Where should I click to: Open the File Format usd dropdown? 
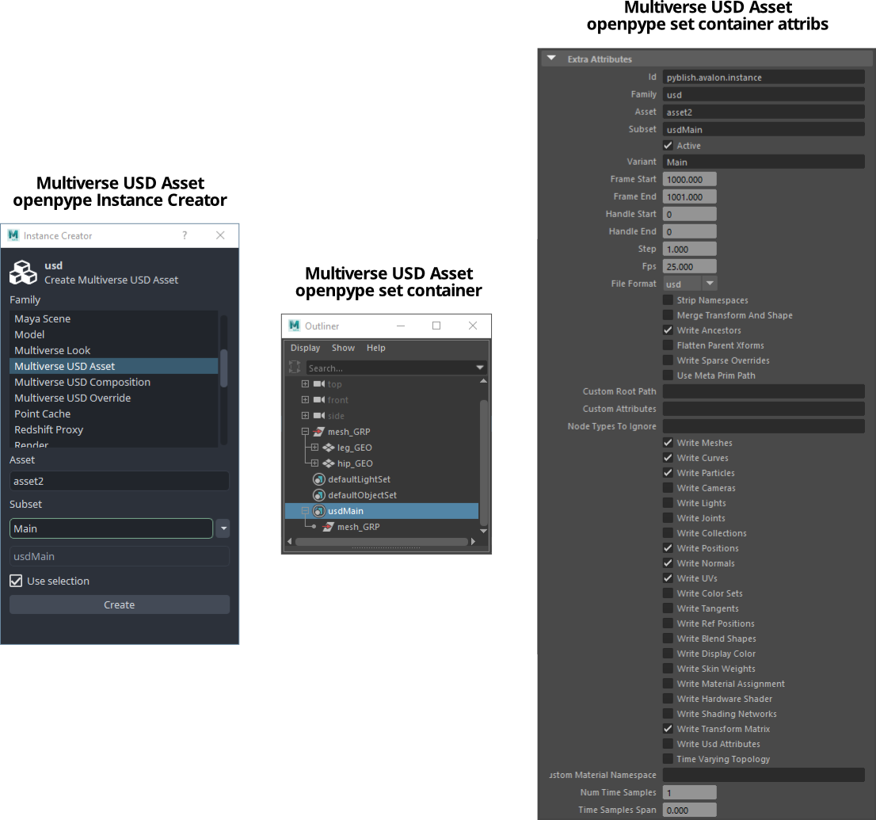(690, 284)
